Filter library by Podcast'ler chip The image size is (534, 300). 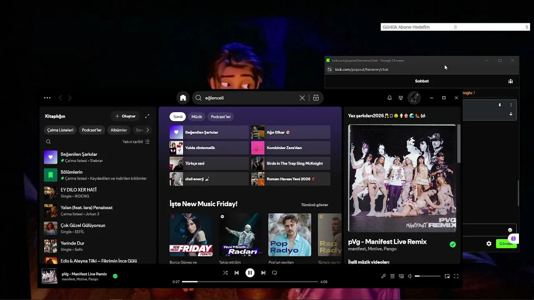click(x=92, y=130)
